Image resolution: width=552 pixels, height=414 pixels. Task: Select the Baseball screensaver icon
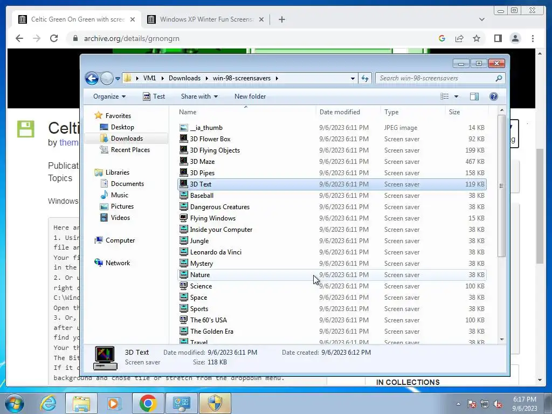pos(183,195)
